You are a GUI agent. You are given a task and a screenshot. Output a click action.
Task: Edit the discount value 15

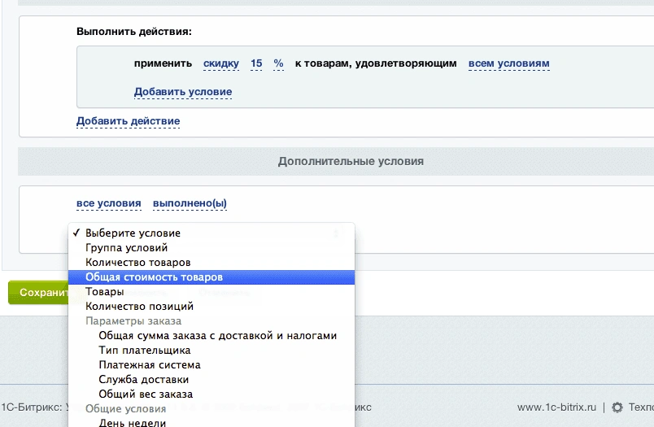(256, 63)
